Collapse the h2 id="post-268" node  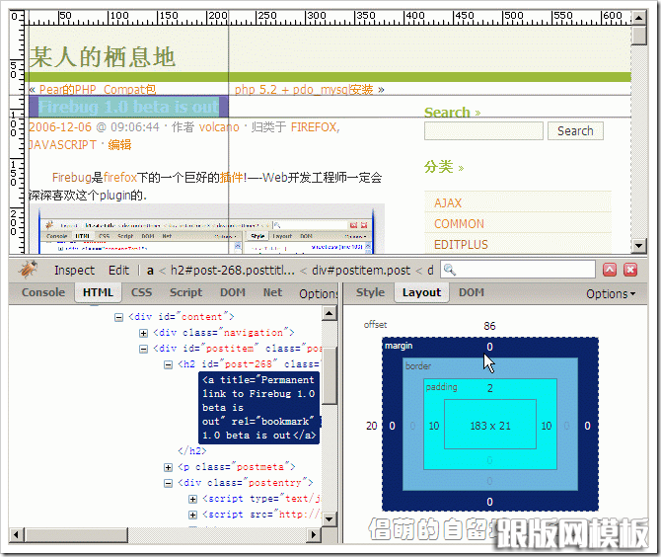pos(168,365)
